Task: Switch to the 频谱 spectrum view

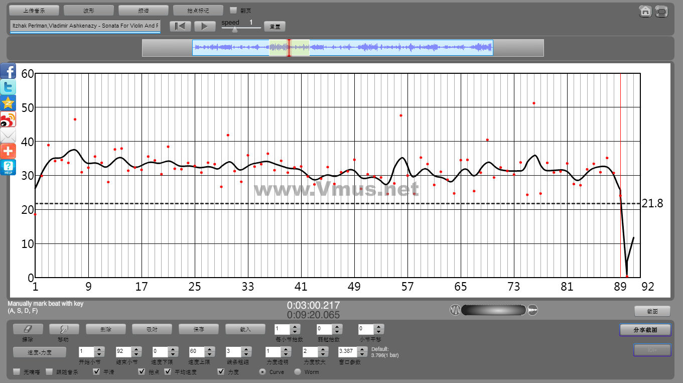Action: pos(143,11)
